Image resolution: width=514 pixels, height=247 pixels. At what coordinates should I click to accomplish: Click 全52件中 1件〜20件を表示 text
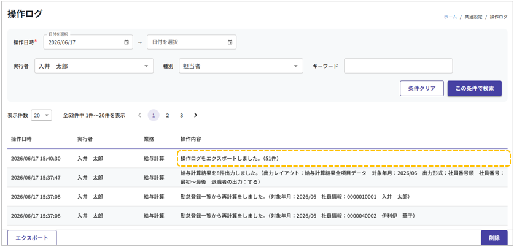coord(94,115)
